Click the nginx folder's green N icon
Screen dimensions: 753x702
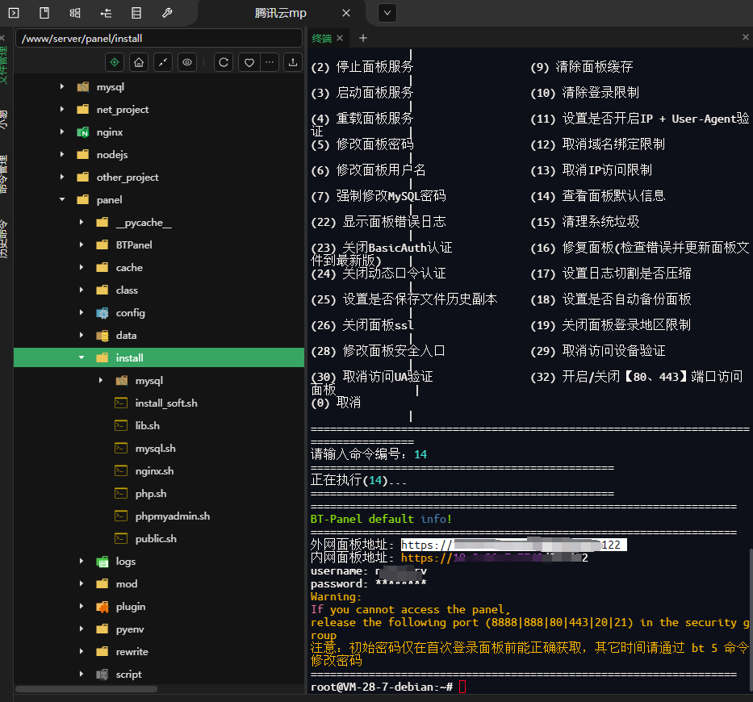(83, 132)
